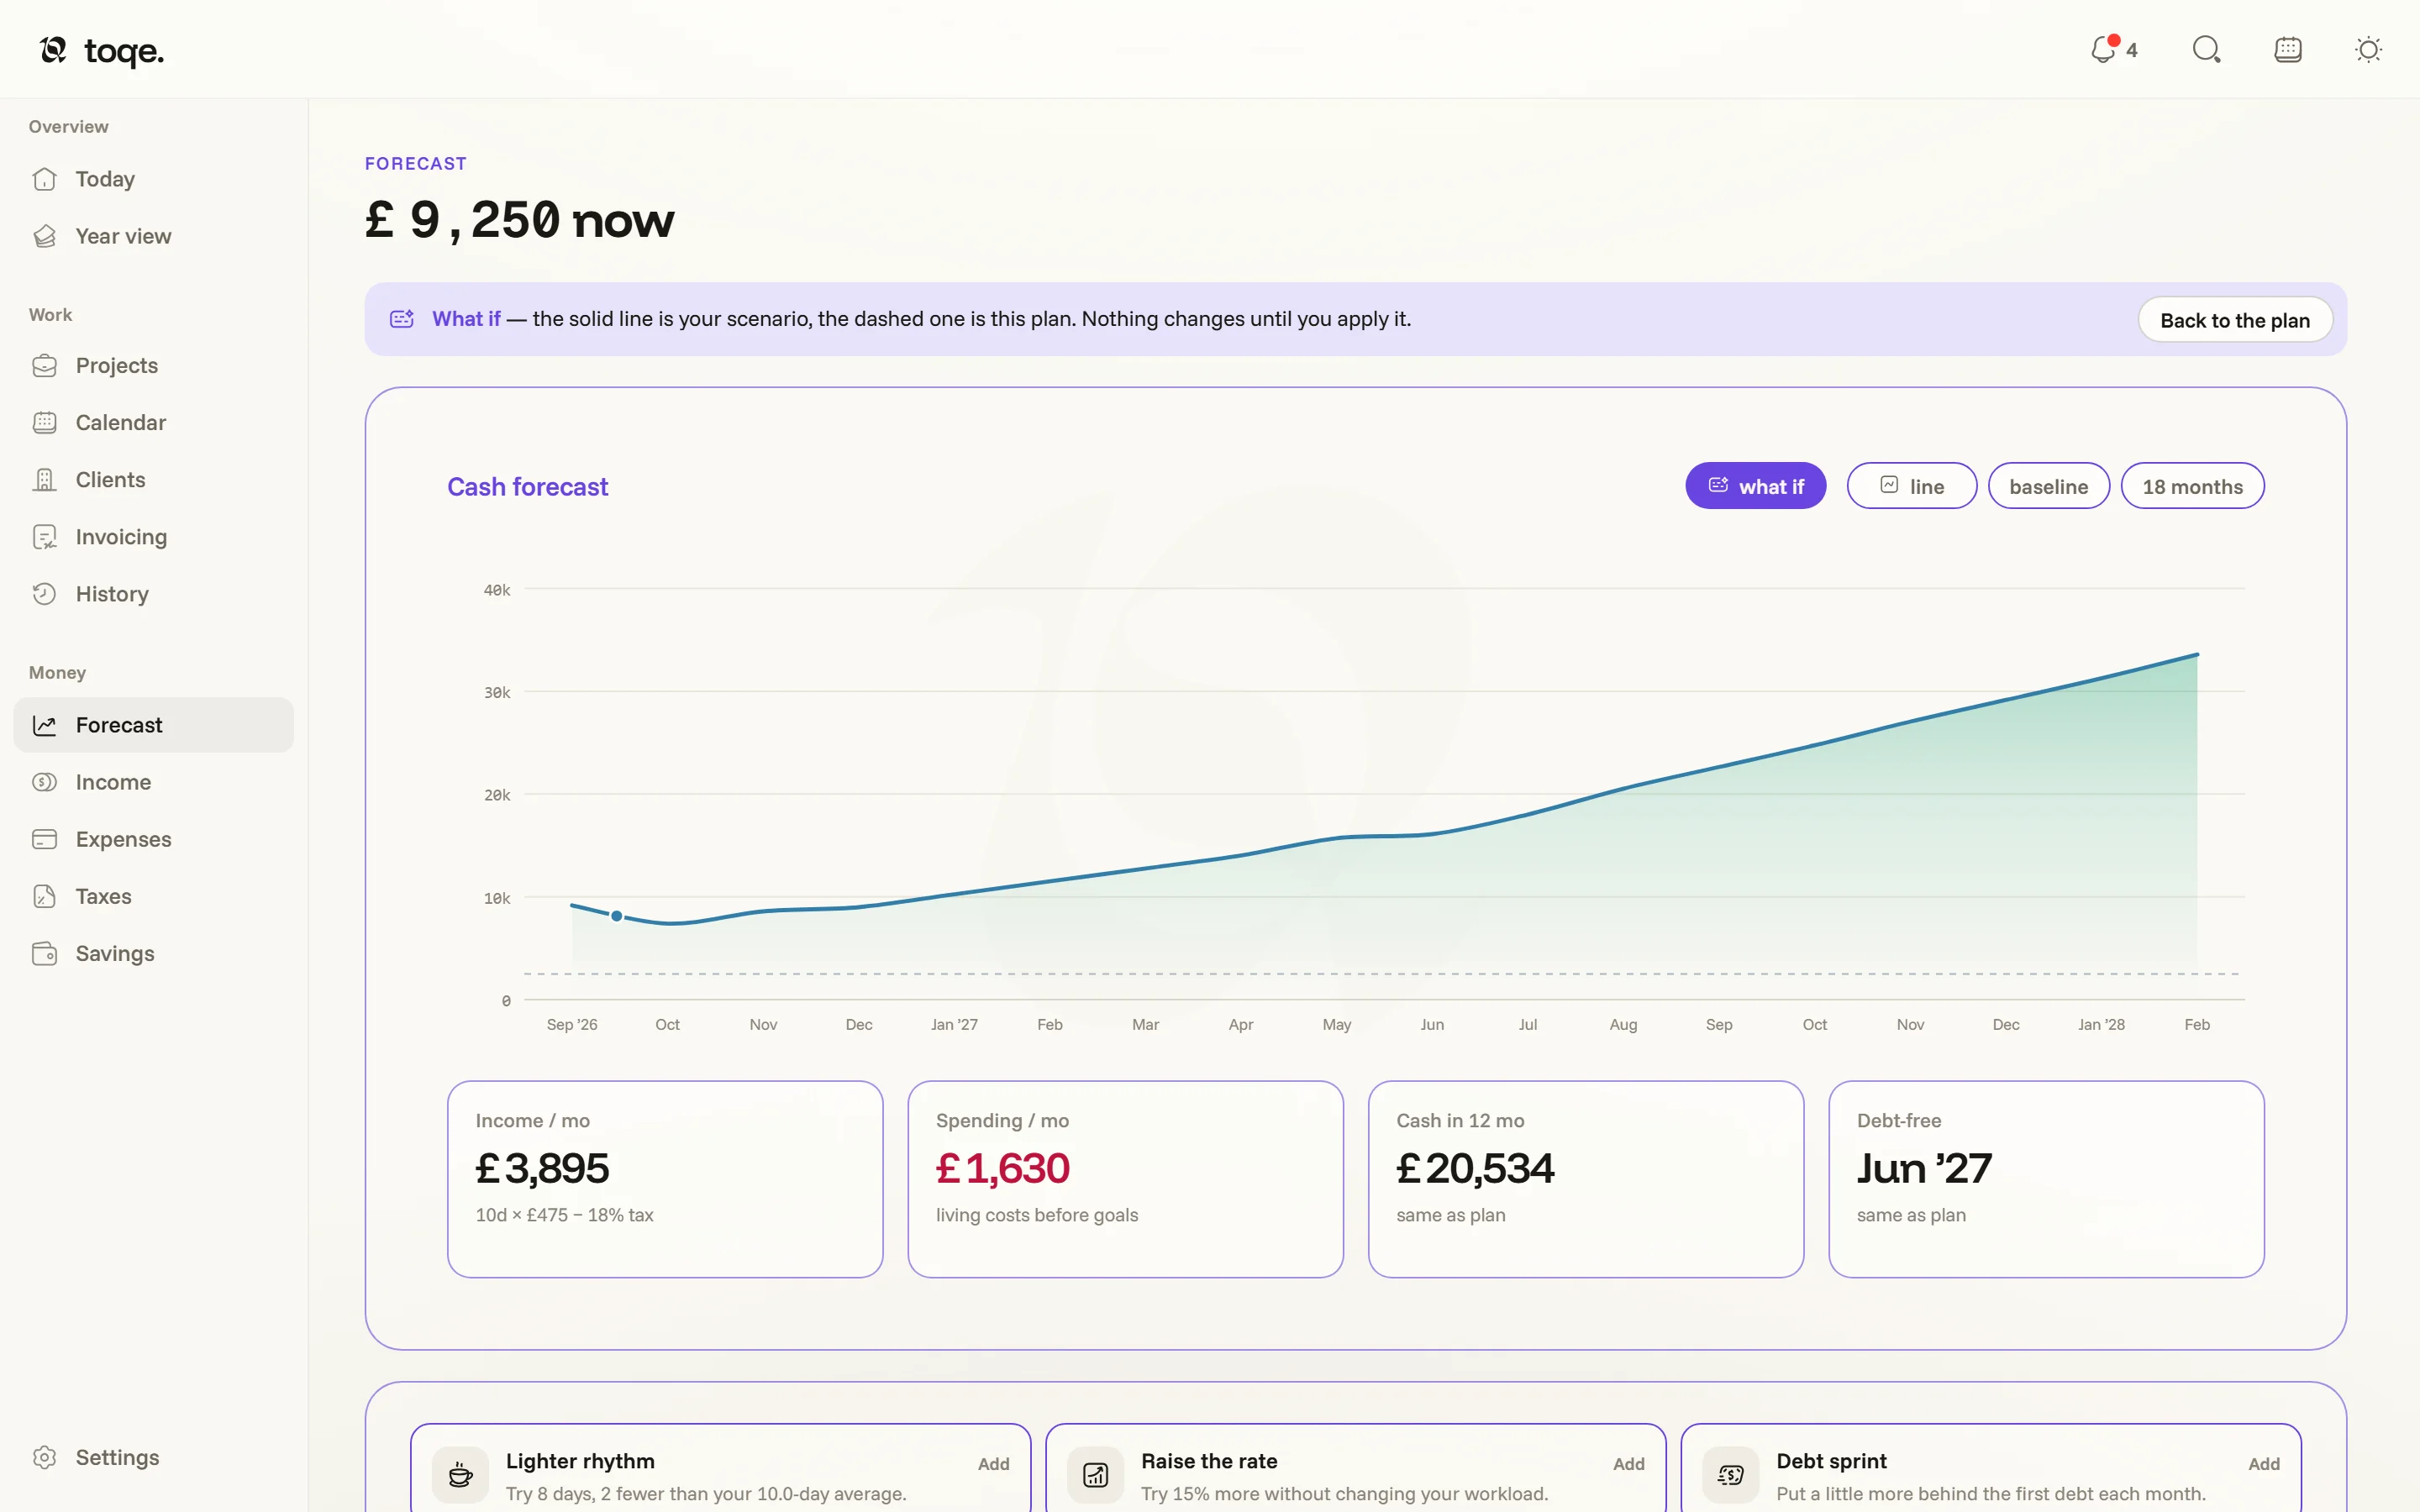Viewport: 2420px width, 1512px height.
Task: Click Back to the plan button
Action: 2235,320
